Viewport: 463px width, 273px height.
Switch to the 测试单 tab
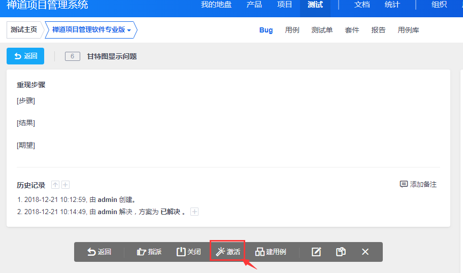[322, 30]
